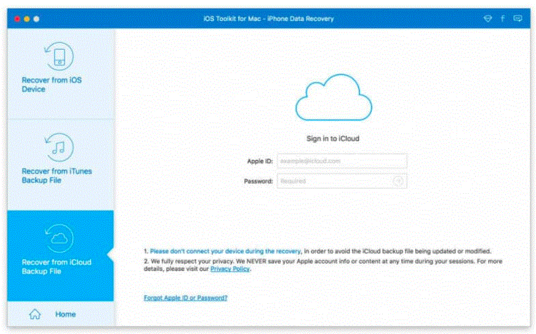Open the feedback chat icon in title bar
The width and height of the screenshot is (536, 334).
pyautogui.click(x=518, y=18)
